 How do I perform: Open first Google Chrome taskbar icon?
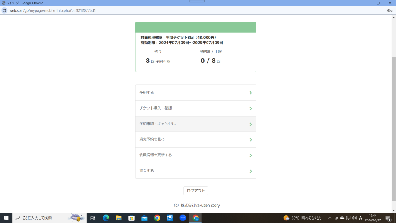point(157,218)
